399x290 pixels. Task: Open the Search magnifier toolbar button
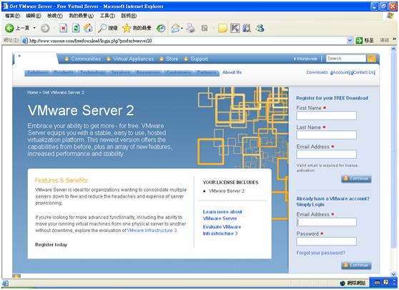click(x=107, y=28)
